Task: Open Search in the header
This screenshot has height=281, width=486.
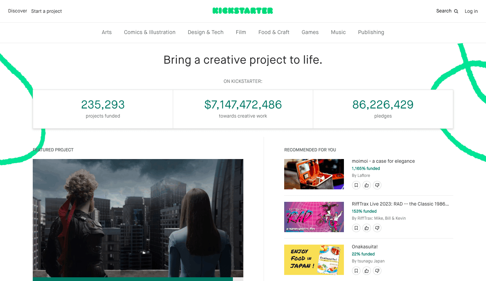Action: (x=447, y=11)
